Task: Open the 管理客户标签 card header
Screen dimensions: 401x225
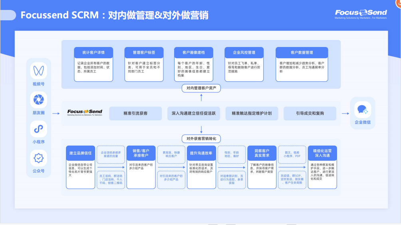Action: tap(144, 53)
